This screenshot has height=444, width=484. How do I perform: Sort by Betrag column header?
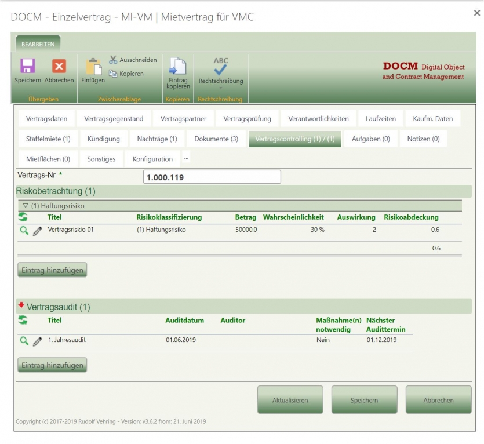click(x=245, y=217)
